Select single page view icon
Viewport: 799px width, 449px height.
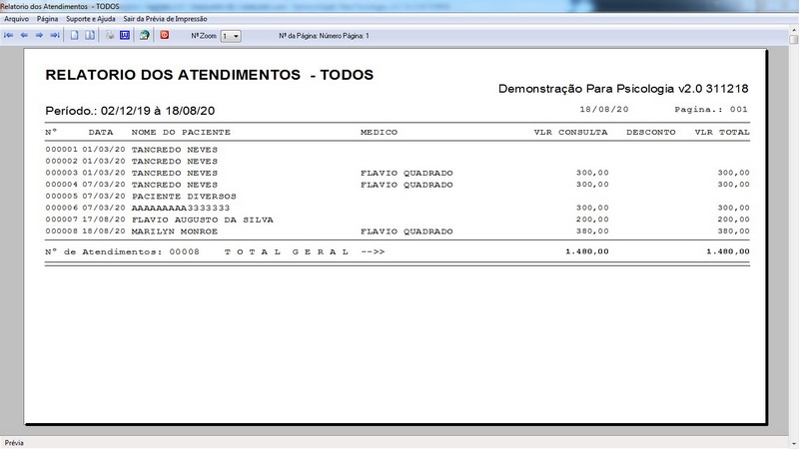point(74,35)
